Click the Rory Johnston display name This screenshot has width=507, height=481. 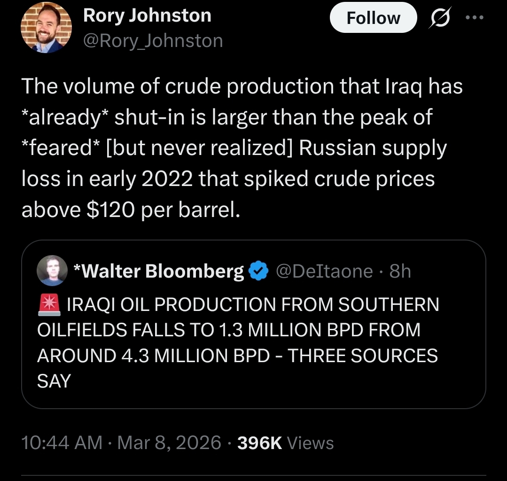[147, 16]
